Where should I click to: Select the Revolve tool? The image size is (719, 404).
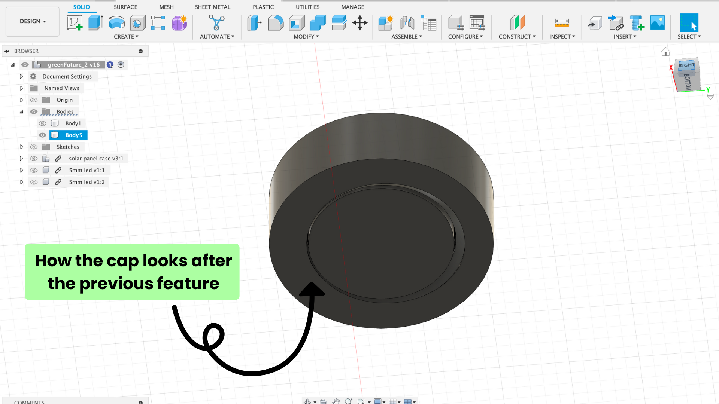coord(116,23)
